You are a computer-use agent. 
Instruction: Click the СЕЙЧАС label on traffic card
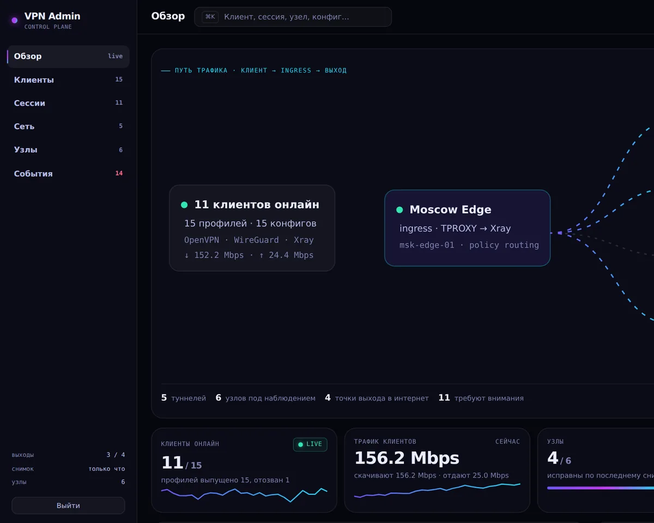pos(507,442)
